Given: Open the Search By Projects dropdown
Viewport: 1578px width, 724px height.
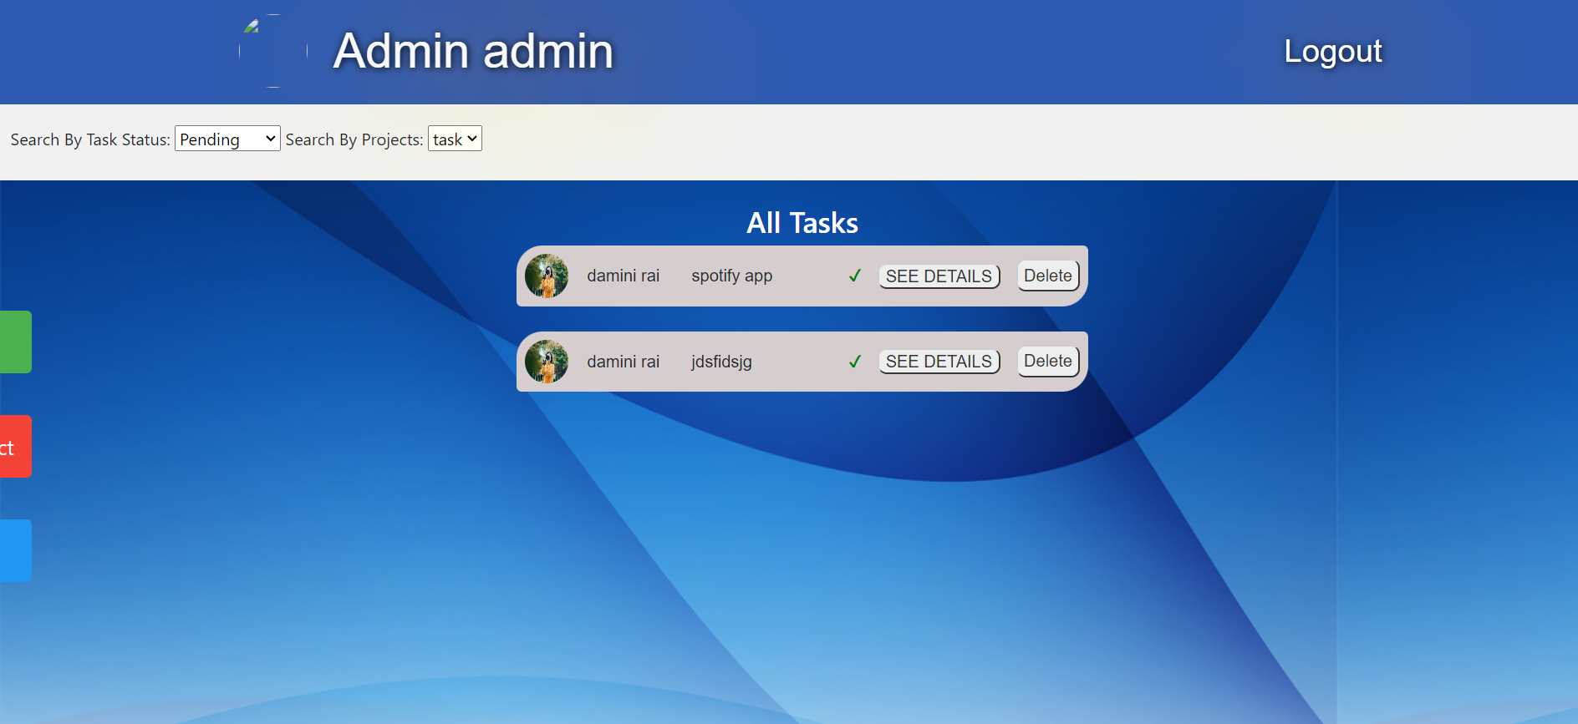Looking at the screenshot, I should tap(455, 139).
